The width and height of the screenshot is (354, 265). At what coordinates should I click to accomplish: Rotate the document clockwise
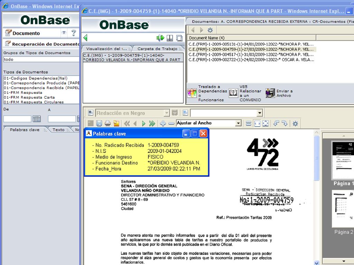[x=285, y=123]
